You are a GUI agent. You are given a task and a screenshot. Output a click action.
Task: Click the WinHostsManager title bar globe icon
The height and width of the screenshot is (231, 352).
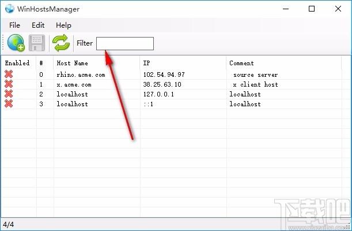(10, 9)
